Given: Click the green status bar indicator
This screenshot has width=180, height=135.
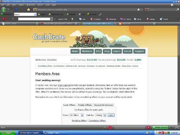Looking at the screenshot, I should point(160,127).
